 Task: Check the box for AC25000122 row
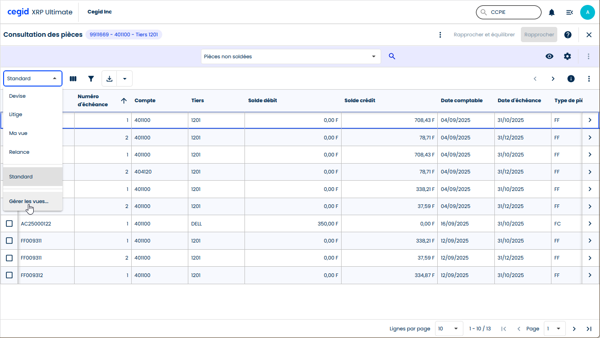click(9, 224)
